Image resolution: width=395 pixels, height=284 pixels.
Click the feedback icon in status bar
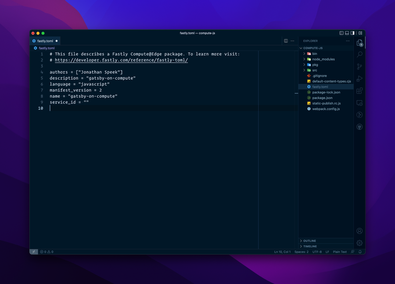[353, 252]
